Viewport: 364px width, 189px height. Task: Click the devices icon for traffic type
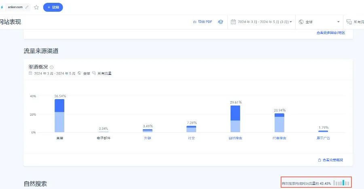pyautogui.click(x=349, y=22)
